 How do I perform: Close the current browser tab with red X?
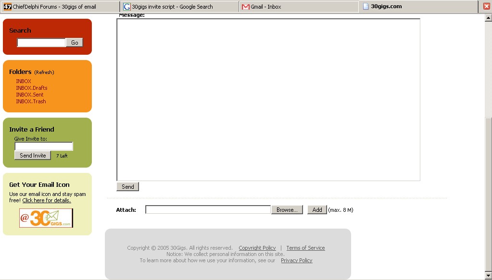pyautogui.click(x=486, y=6)
